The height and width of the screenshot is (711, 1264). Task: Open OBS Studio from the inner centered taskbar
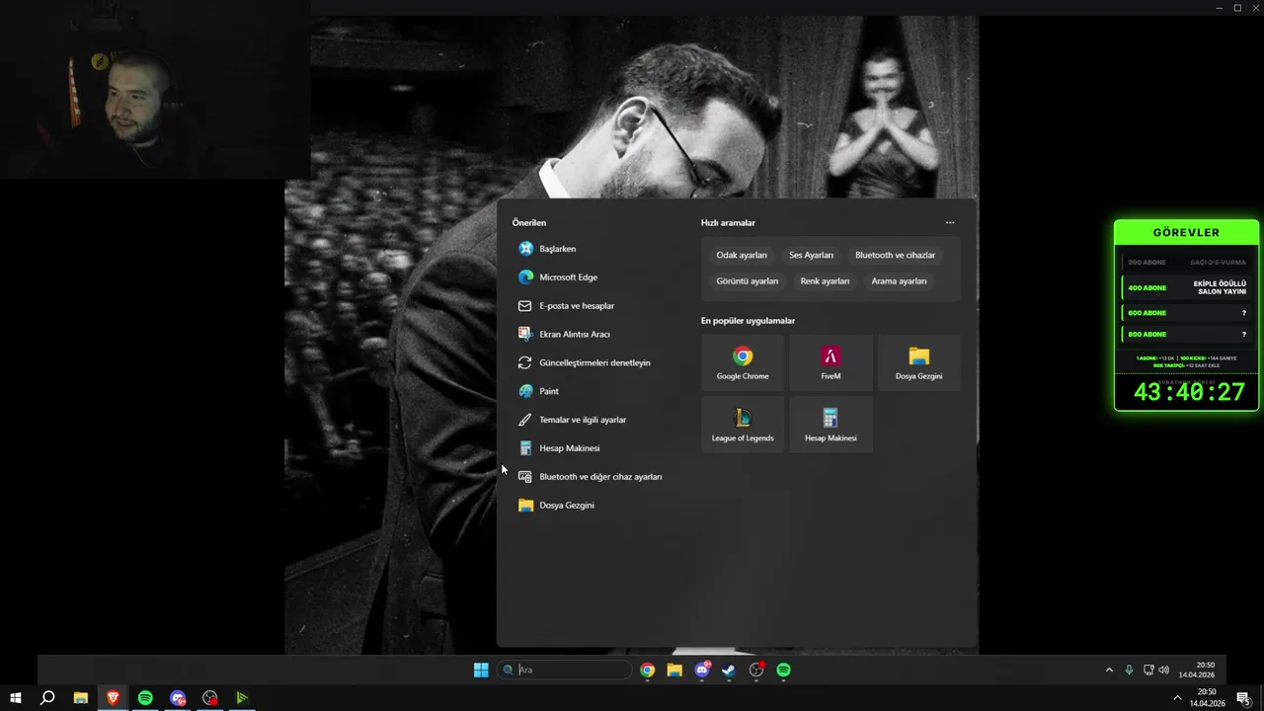[756, 670]
